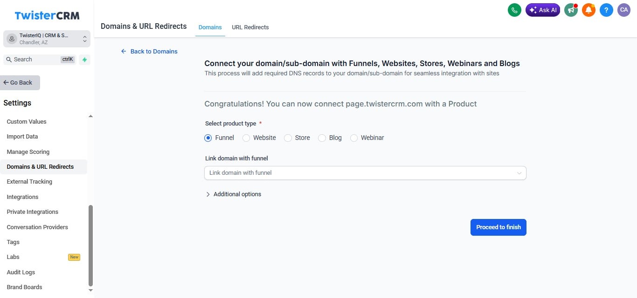Click the Settings heading in sidebar
Image resolution: width=637 pixels, height=298 pixels.
[x=17, y=103]
